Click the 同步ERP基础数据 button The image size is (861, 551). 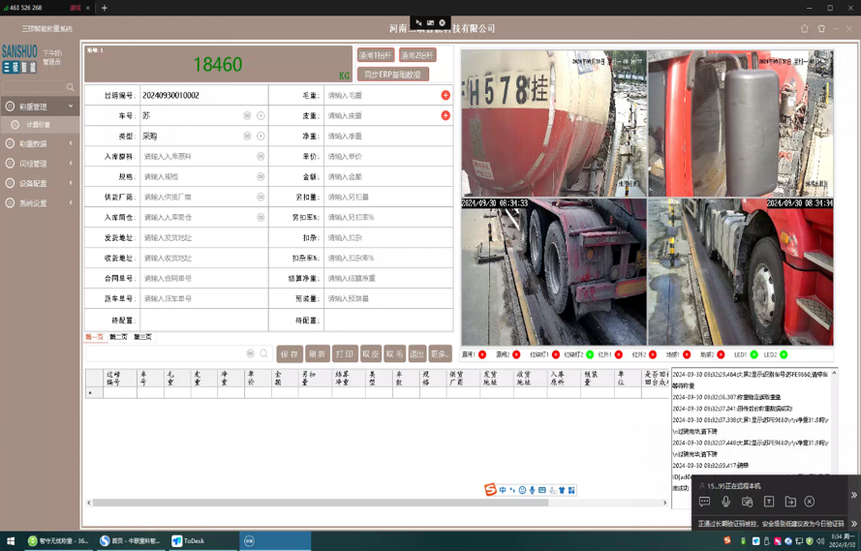click(393, 74)
